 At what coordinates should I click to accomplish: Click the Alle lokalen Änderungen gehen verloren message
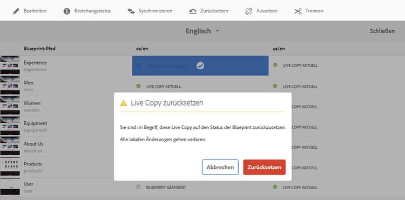tap(163, 140)
